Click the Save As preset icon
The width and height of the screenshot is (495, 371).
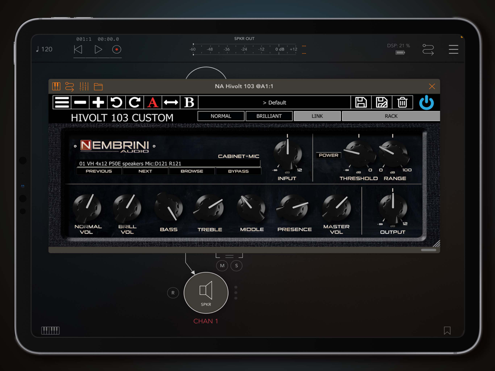(381, 102)
